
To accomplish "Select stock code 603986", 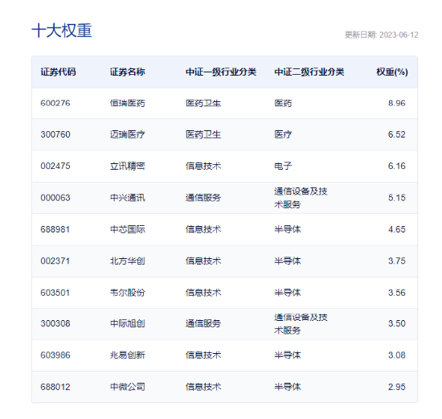I will click(x=55, y=355).
